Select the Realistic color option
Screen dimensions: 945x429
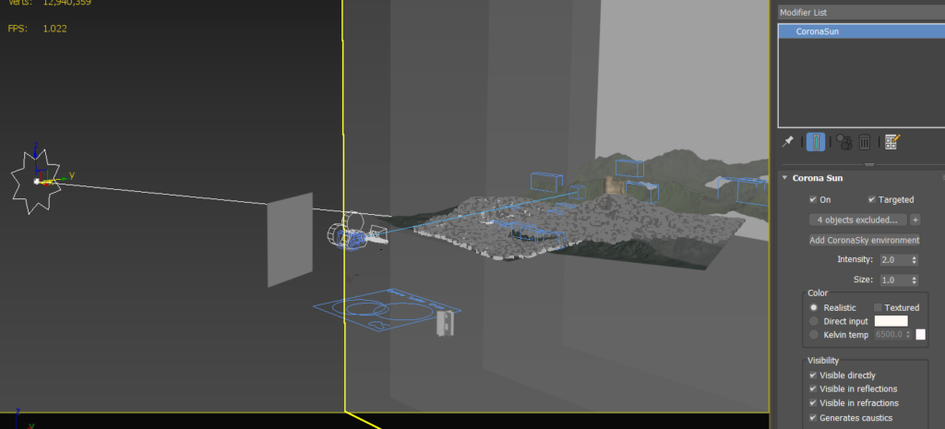pyautogui.click(x=814, y=307)
